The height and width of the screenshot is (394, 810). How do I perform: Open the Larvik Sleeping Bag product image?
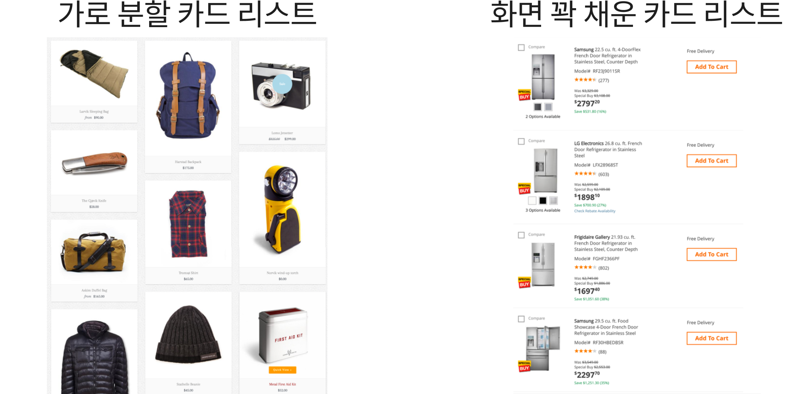pos(94,74)
